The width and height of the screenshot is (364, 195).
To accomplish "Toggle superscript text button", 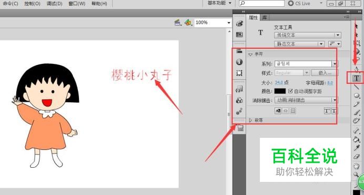I will (327, 111).
